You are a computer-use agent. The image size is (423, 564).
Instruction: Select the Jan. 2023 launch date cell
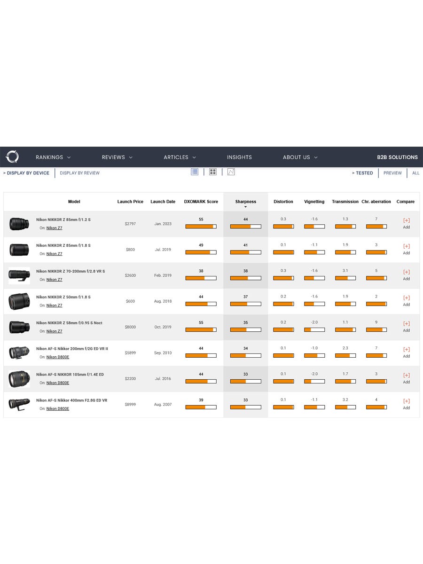[x=163, y=224]
